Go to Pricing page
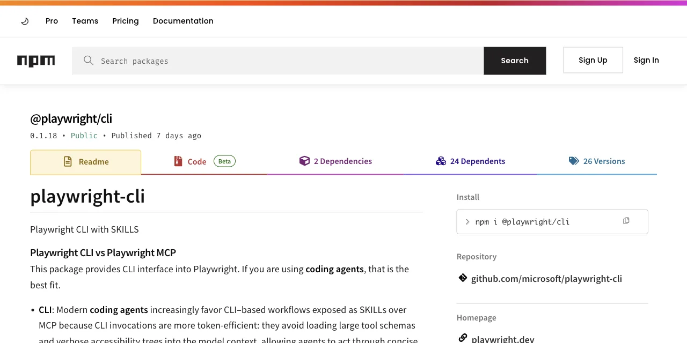This screenshot has width=687, height=343. pyautogui.click(x=126, y=21)
